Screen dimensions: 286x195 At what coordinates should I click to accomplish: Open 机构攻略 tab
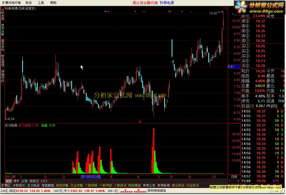[x=62, y=185]
